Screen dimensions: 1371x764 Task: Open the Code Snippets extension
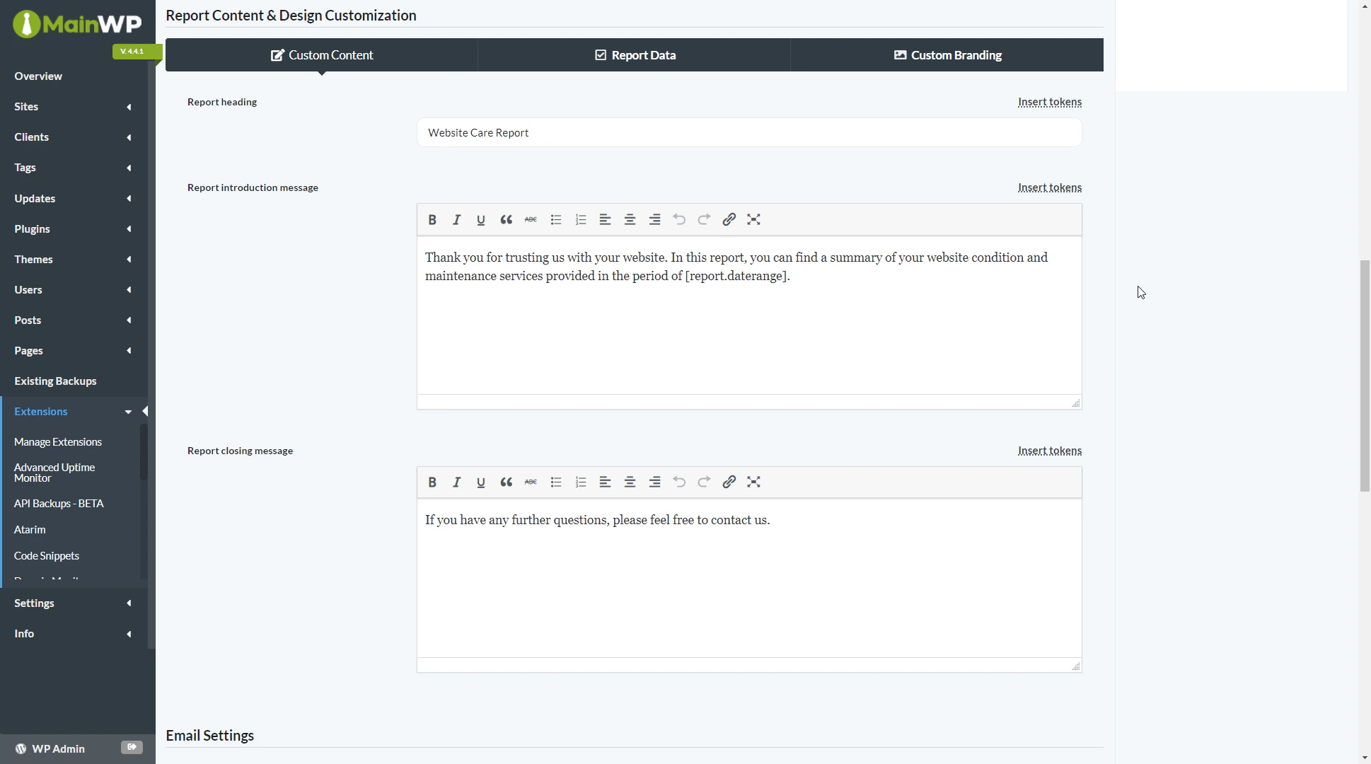click(47, 555)
